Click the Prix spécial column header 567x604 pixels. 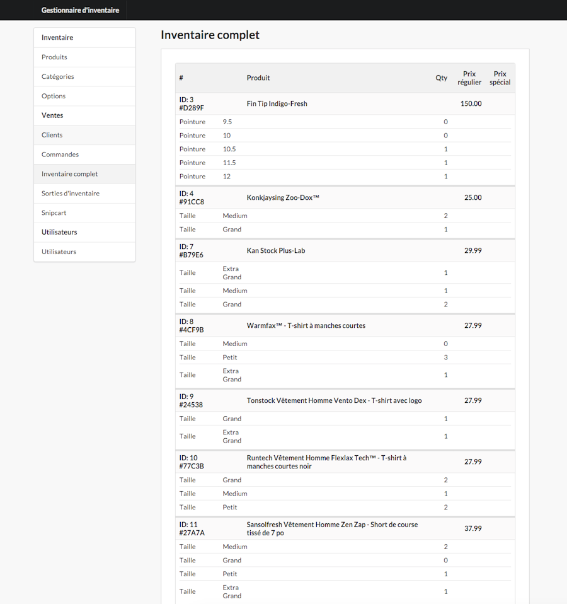point(500,78)
